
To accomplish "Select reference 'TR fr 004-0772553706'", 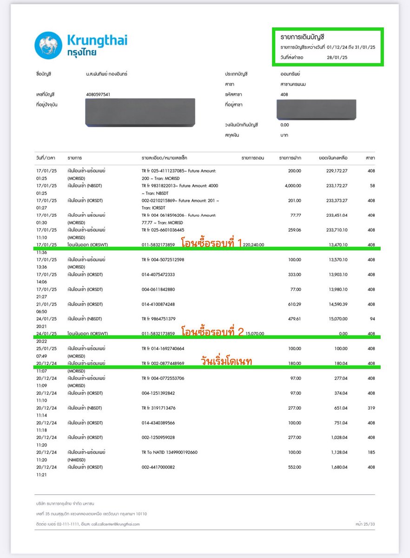I will [x=163, y=378].
